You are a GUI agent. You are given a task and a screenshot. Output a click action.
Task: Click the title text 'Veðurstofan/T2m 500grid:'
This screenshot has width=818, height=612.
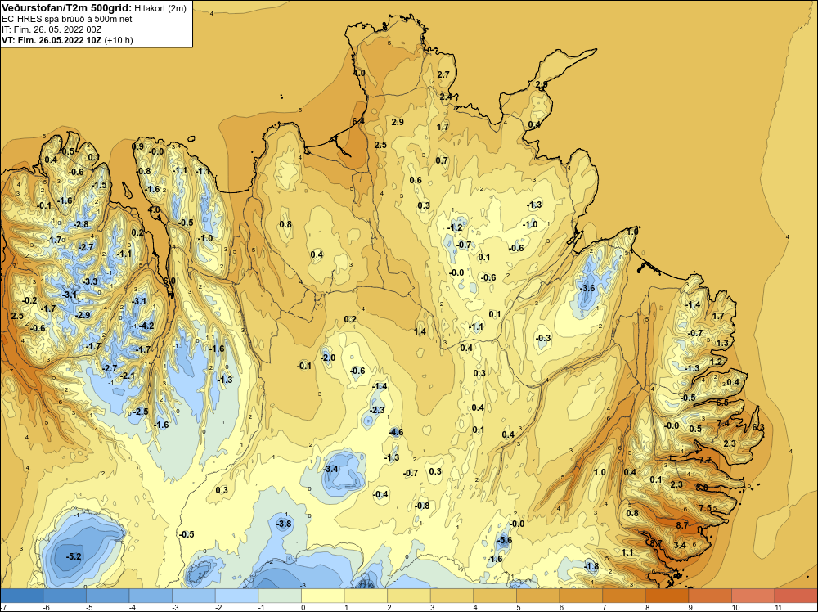(x=66, y=8)
